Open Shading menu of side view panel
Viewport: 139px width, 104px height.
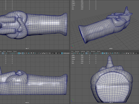point(77,51)
